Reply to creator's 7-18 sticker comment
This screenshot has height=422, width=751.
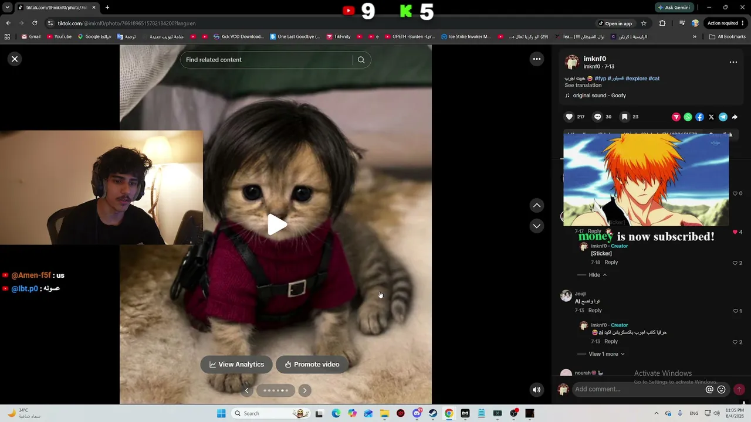pyautogui.click(x=611, y=263)
